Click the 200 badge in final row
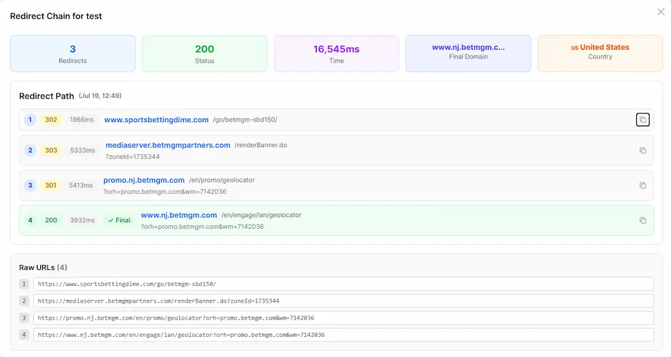This screenshot has height=357, width=671. 51,221
